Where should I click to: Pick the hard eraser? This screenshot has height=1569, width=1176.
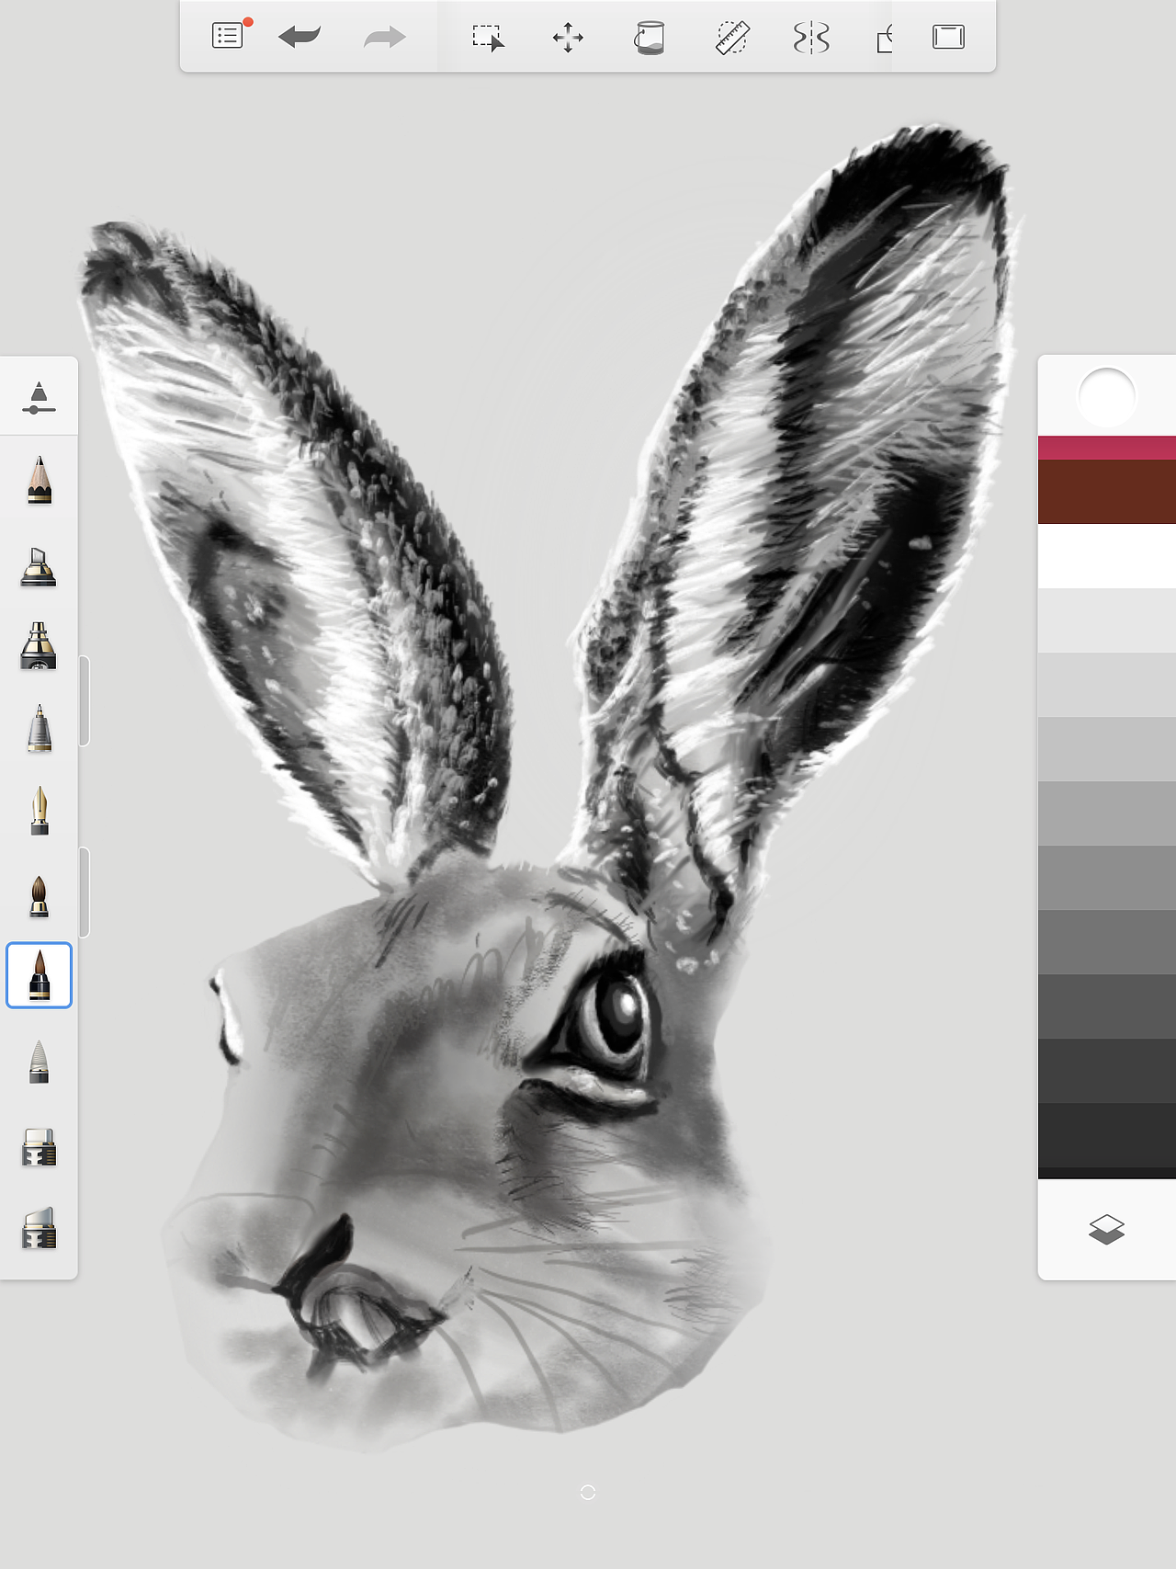pos(39,1147)
